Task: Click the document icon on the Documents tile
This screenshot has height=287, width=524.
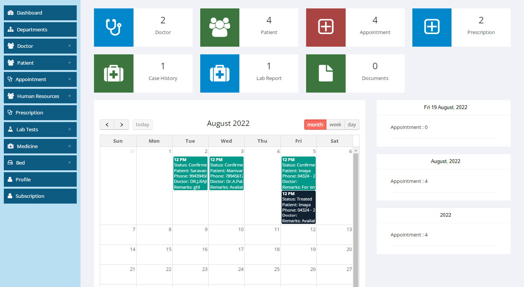Action: point(326,73)
